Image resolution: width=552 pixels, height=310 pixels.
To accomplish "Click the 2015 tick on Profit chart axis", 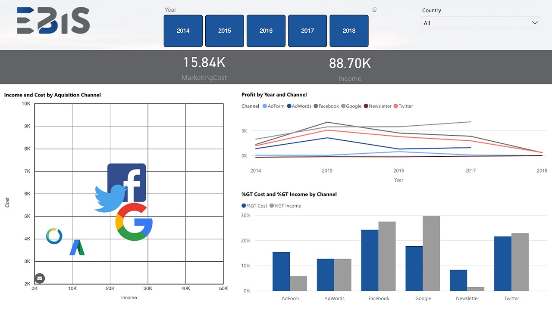I will pos(327,171).
